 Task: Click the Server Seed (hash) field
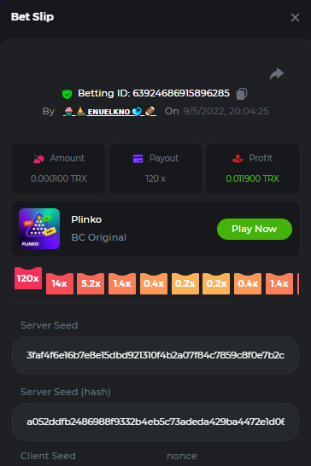[x=155, y=422]
